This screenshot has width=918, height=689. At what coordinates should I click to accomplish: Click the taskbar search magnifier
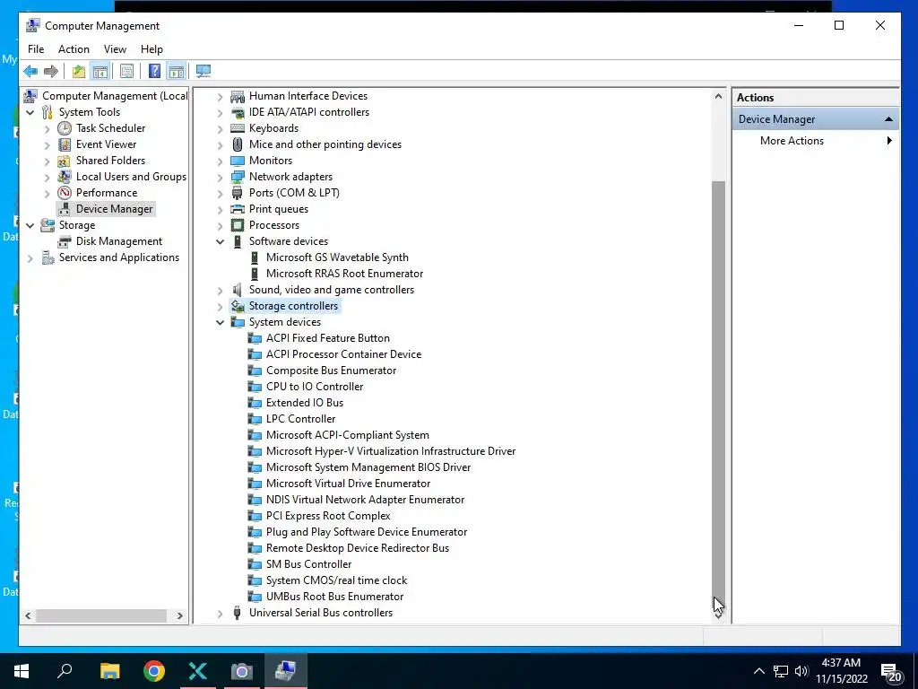click(x=65, y=670)
